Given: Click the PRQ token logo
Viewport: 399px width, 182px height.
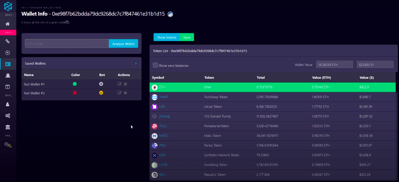Looking at the screenshot, I should (x=154, y=145).
